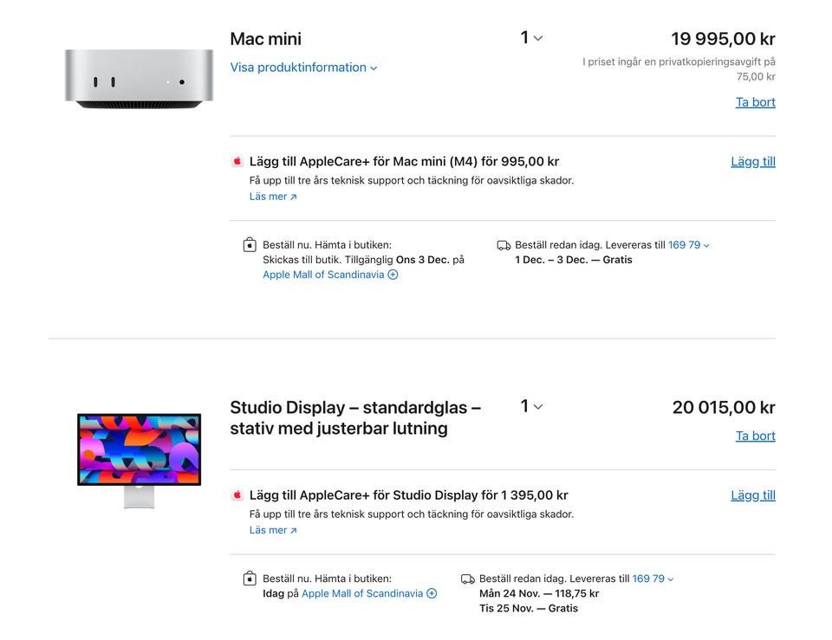Image resolution: width=832 pixels, height=640 pixels.
Task: Click the Mac mini delivery truck icon
Action: pos(504,245)
